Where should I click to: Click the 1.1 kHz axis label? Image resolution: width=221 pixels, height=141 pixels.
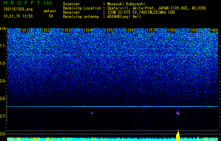click(3, 46)
